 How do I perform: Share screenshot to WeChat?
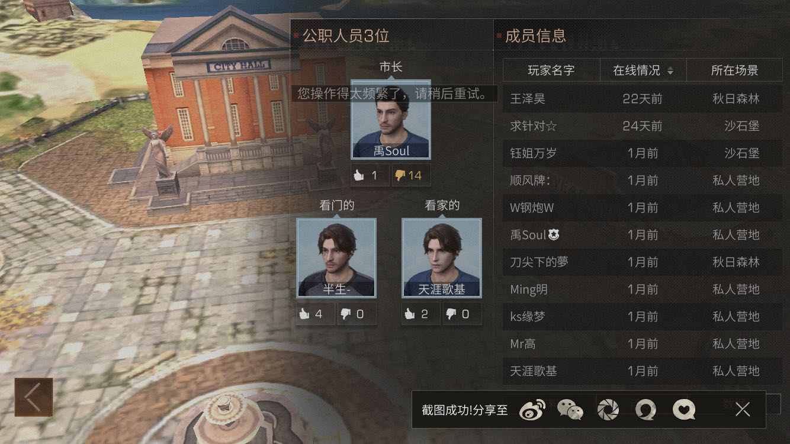570,409
